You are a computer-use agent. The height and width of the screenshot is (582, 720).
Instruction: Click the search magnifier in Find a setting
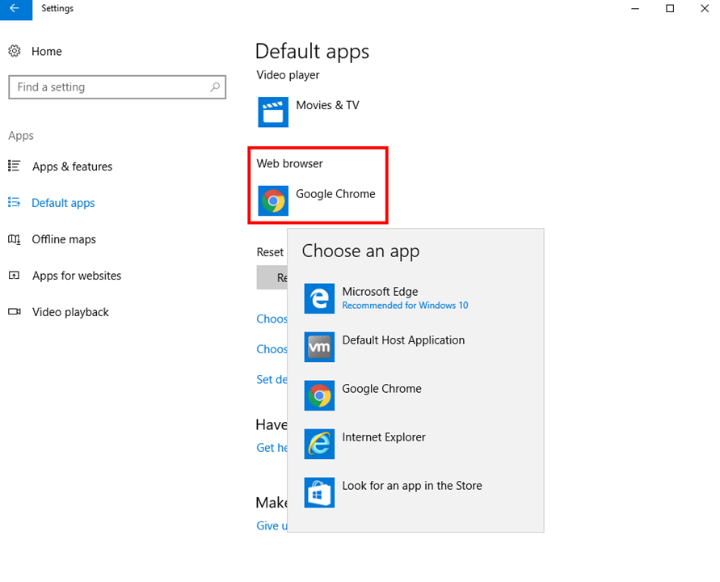tap(215, 86)
